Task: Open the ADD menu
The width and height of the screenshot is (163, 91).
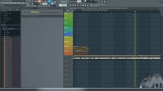Action: pos(7,3)
